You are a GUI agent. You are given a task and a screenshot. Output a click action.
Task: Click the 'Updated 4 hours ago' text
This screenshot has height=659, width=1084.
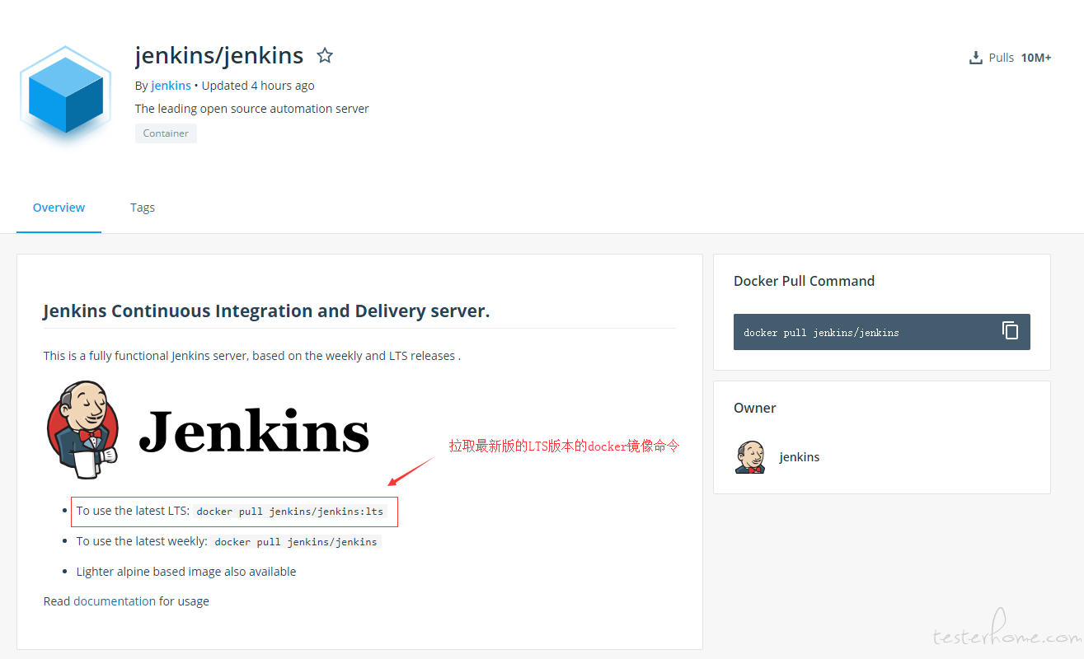[x=258, y=86]
